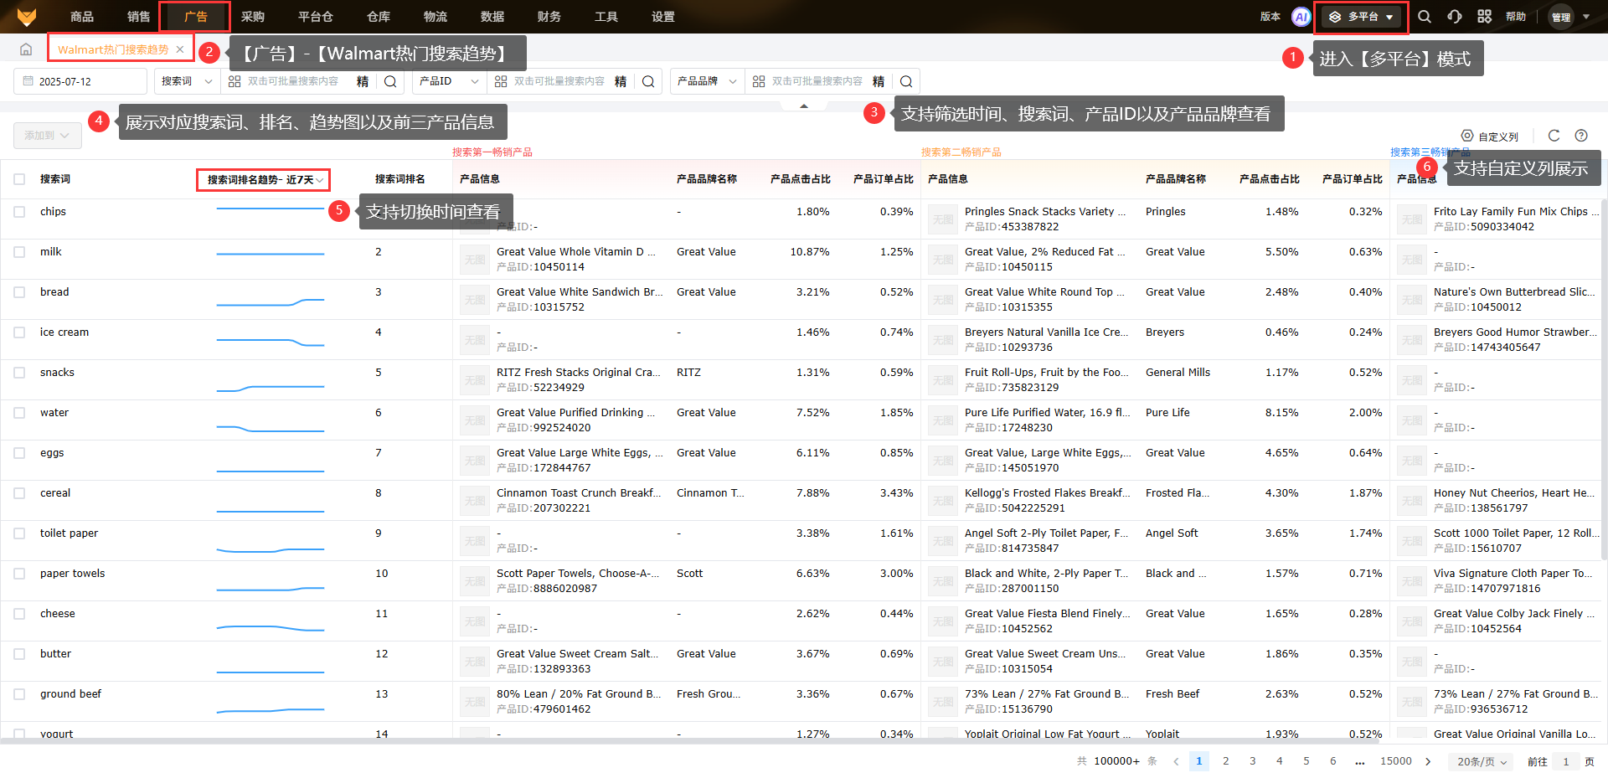Click the 2025-07-12 date field
The image size is (1608, 778).
coord(80,81)
